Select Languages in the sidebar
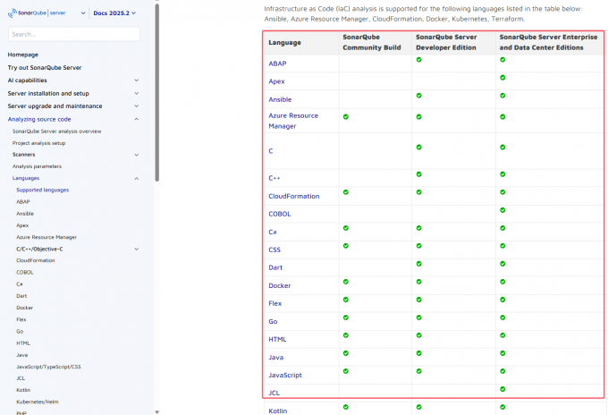 [x=26, y=178]
